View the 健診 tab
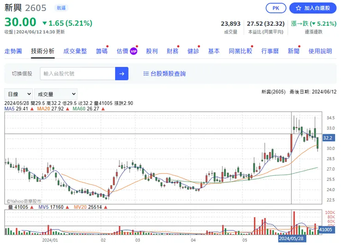 pos(193,51)
